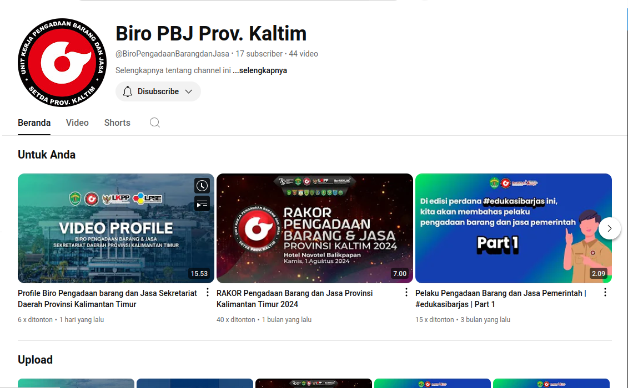Click the channel avatar logo

tap(62, 62)
